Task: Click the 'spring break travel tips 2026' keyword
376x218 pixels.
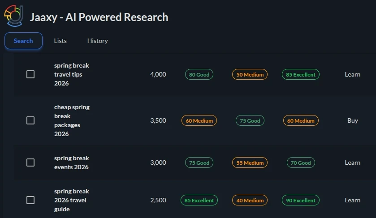Action: pos(72,74)
